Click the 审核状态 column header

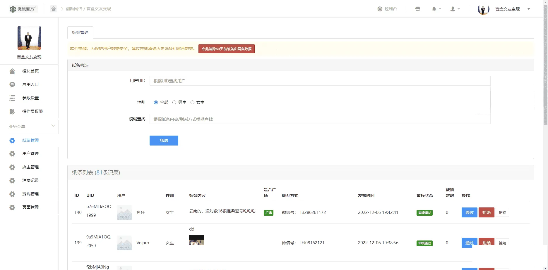click(425, 195)
